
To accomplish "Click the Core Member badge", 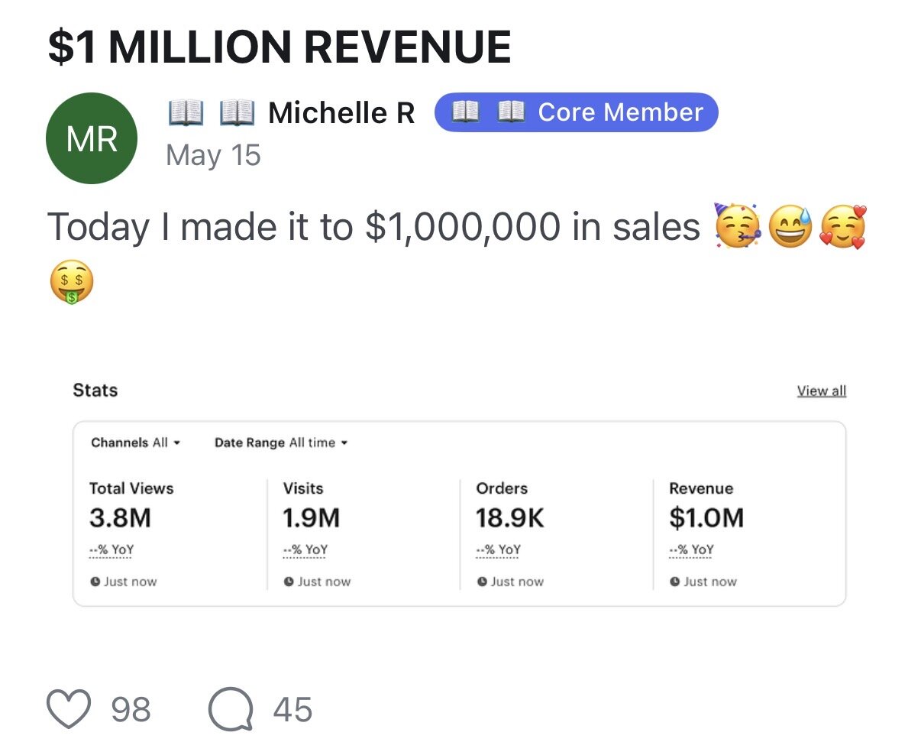I will (x=577, y=112).
